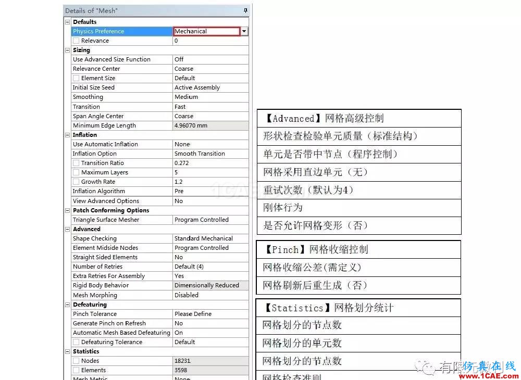Click Extra Retries For Assembly value Yes
The width and height of the screenshot is (521, 380).
(x=210, y=276)
